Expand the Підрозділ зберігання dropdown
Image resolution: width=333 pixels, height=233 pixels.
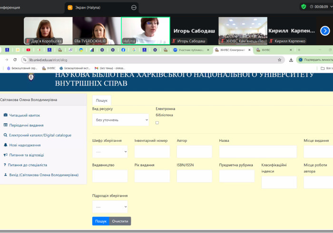(x=110, y=207)
